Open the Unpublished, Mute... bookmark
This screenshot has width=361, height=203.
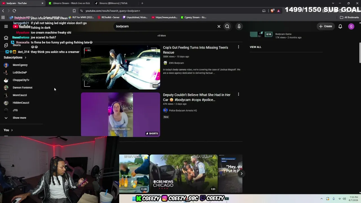point(135,17)
